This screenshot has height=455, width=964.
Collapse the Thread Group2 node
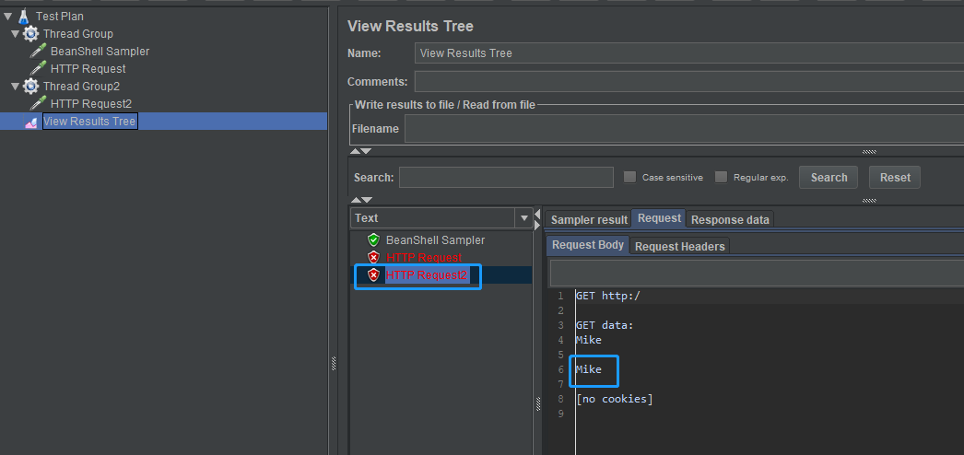[x=16, y=87]
